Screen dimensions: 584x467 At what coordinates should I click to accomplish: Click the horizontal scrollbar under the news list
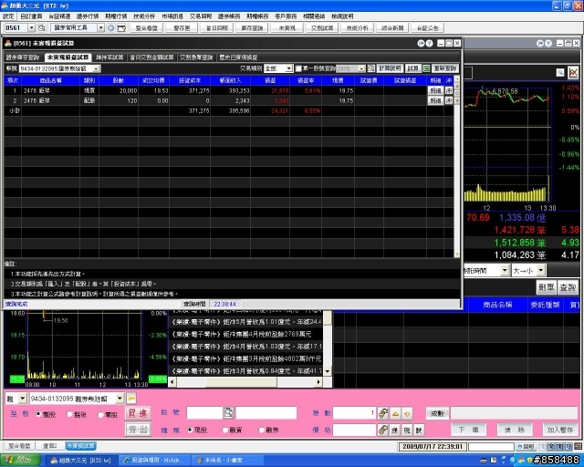tap(246, 382)
